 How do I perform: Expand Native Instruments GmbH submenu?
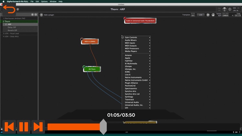click(x=136, y=80)
